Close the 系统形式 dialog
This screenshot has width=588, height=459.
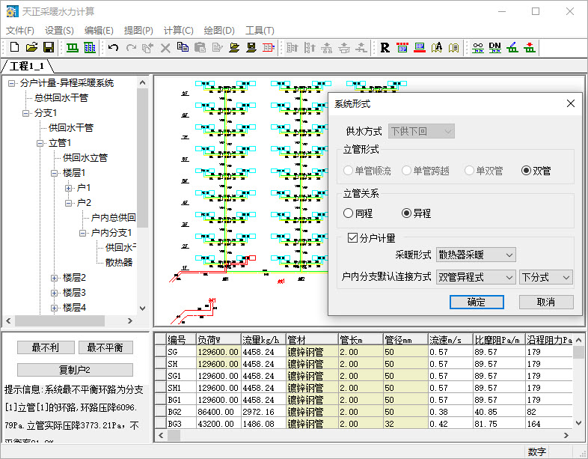point(570,103)
